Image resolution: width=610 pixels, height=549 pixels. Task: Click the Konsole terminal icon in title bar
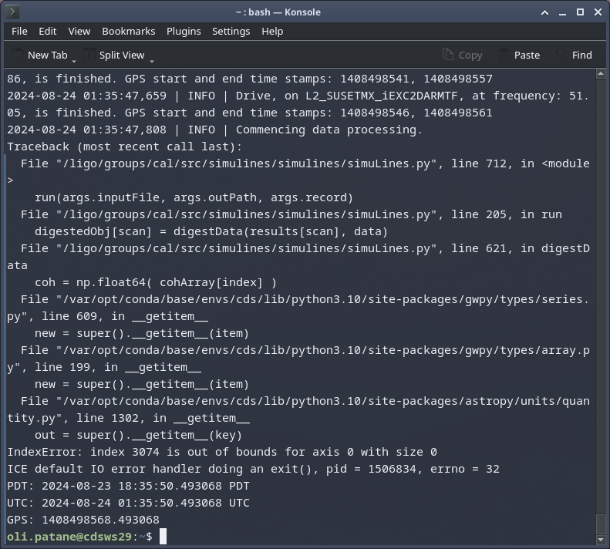tap(12, 12)
